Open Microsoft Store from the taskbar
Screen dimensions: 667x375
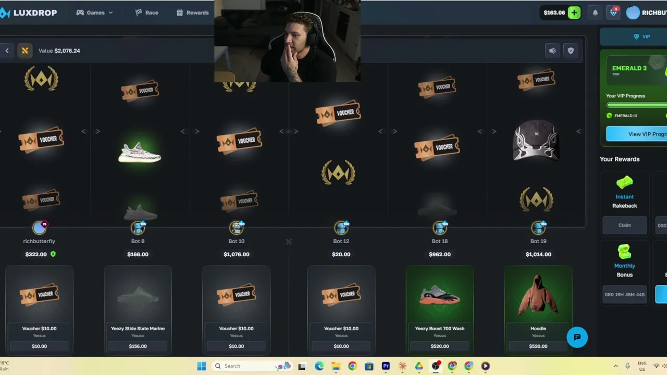369,366
